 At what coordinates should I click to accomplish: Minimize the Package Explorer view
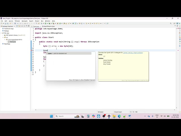(x=27, y=26)
